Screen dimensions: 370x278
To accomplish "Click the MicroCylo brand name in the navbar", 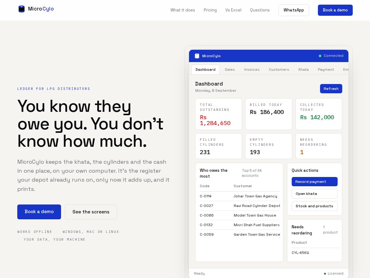I will 41,9.
